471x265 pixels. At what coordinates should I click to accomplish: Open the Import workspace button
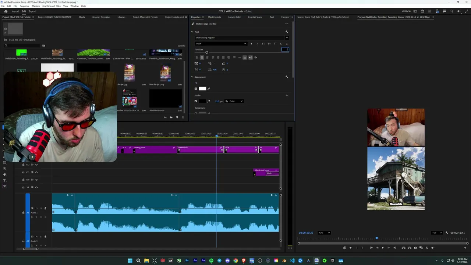15,11
